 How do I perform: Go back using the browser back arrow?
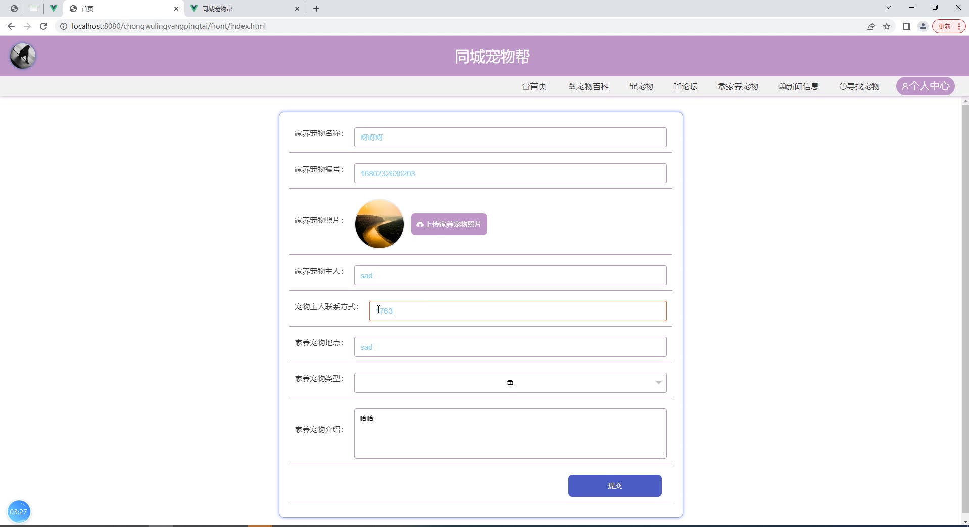coord(11,26)
